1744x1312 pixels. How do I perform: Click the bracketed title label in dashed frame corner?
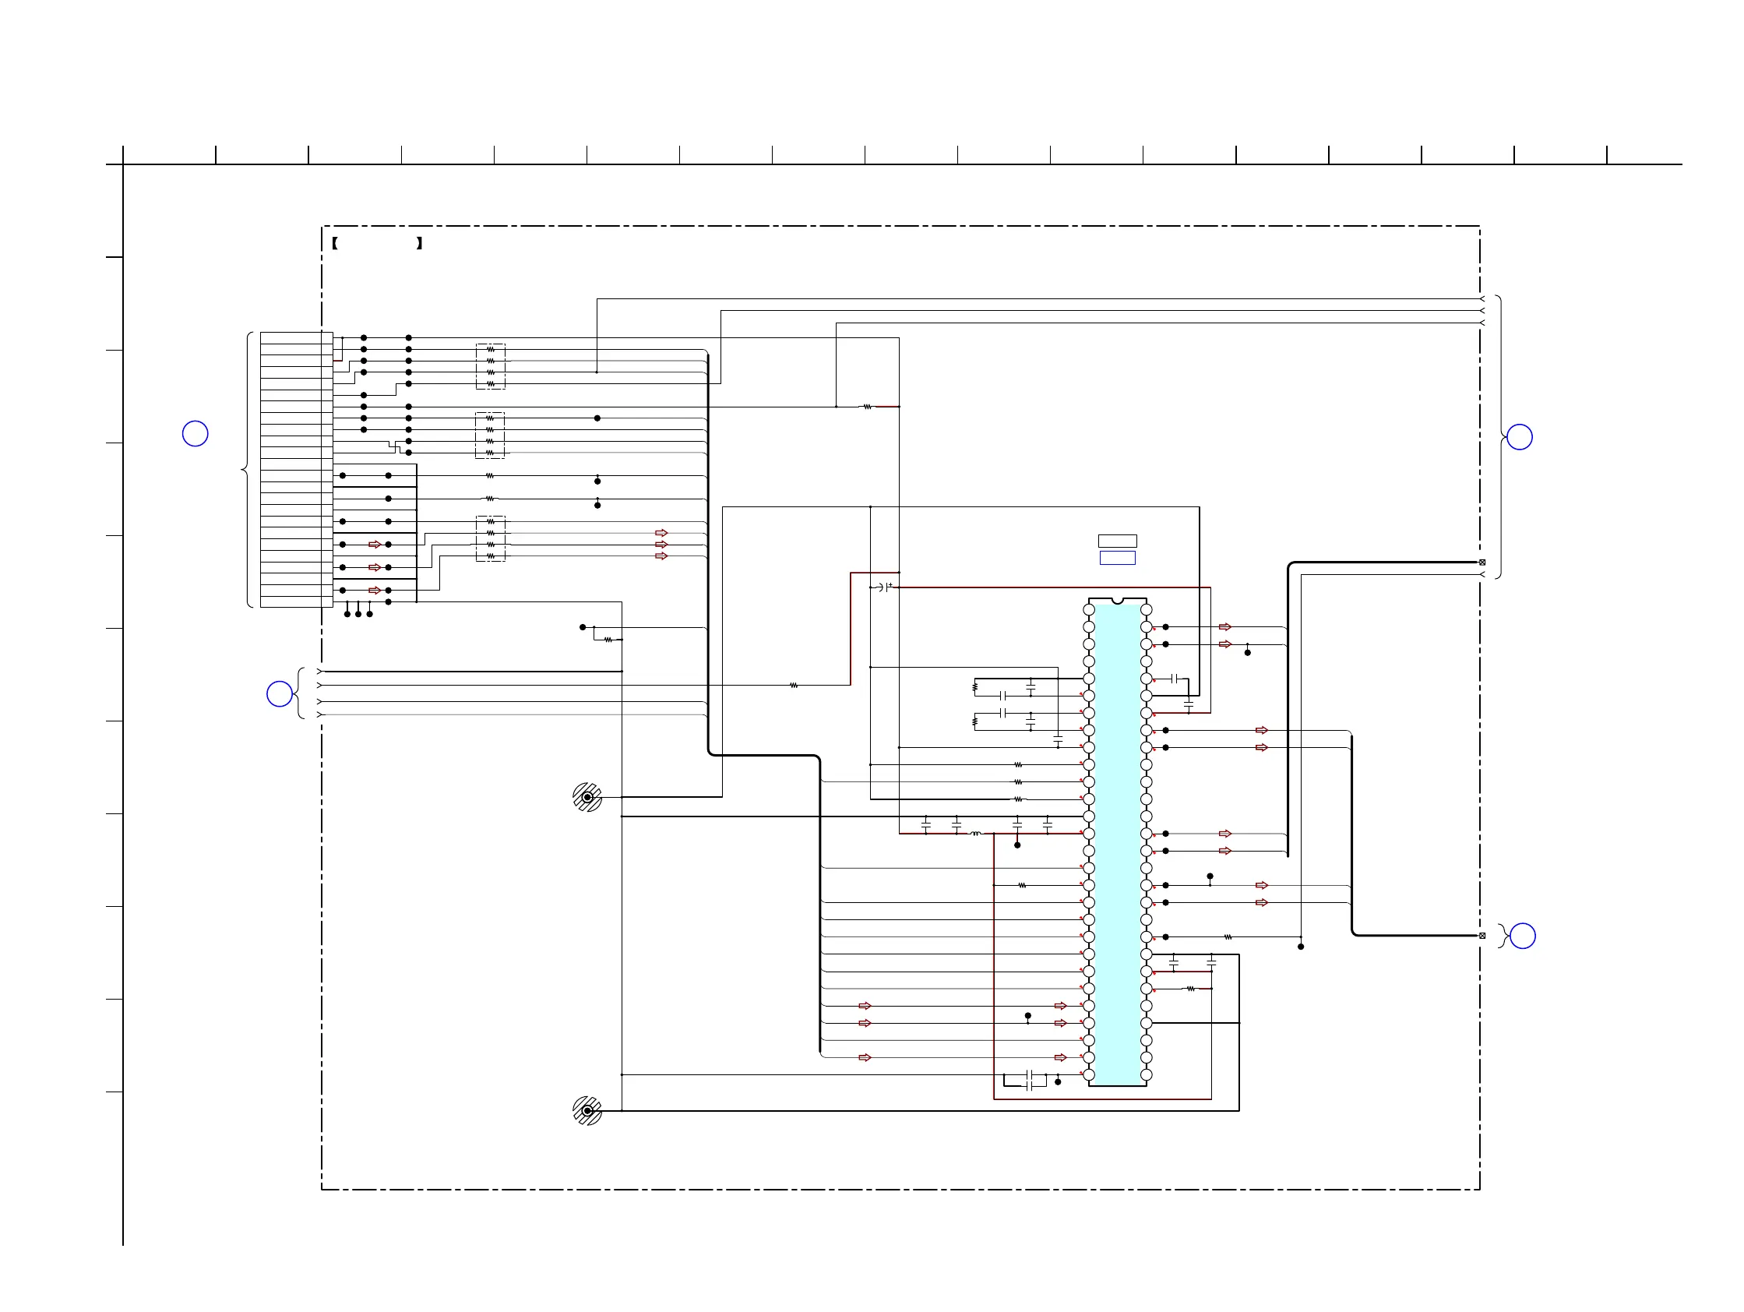[x=377, y=244]
